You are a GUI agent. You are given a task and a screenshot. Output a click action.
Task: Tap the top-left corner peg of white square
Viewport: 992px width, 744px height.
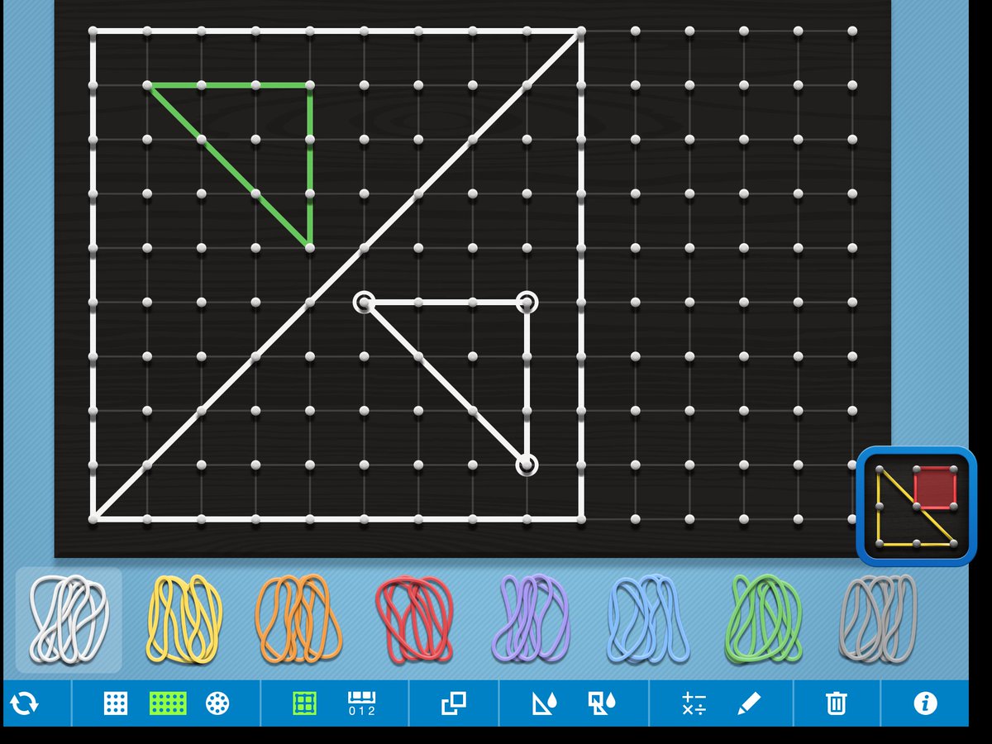(x=93, y=31)
